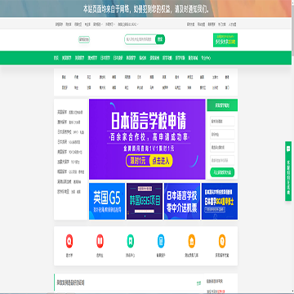This screenshot has width=294, height=294.
Task: Click the yellow 点击进入 button on the banner
Action: tap(161, 161)
